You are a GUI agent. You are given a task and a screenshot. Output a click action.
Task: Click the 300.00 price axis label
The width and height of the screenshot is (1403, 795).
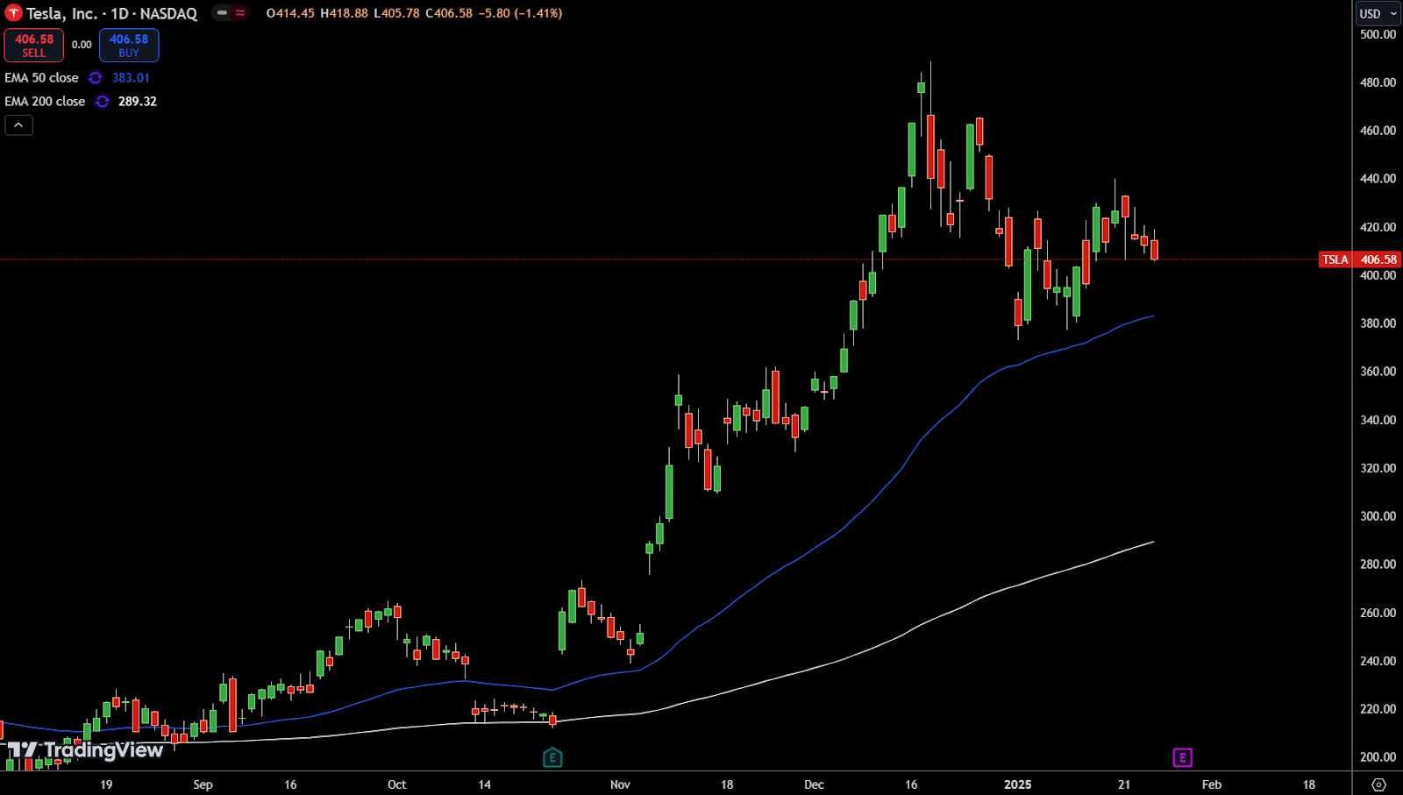[1378, 515]
